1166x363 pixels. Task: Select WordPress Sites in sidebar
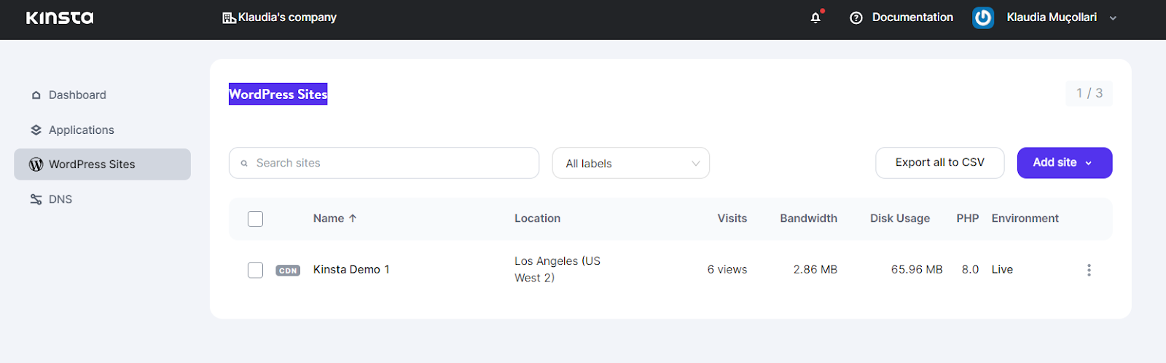102,164
